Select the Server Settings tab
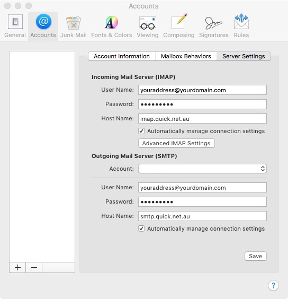288x299 pixels. point(244,56)
